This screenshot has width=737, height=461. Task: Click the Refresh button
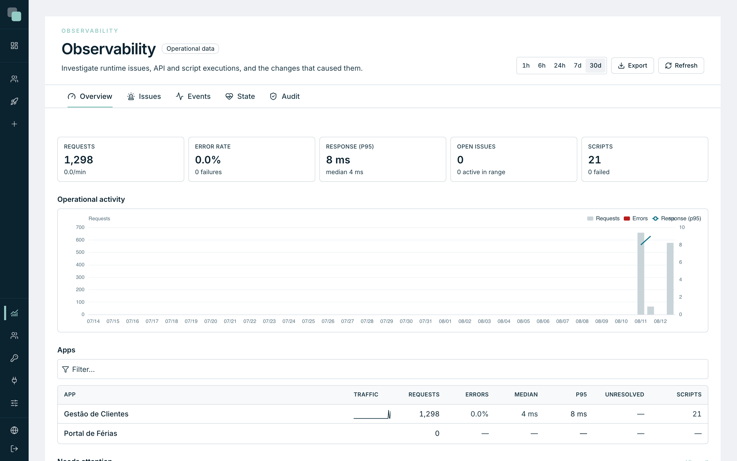[681, 66]
